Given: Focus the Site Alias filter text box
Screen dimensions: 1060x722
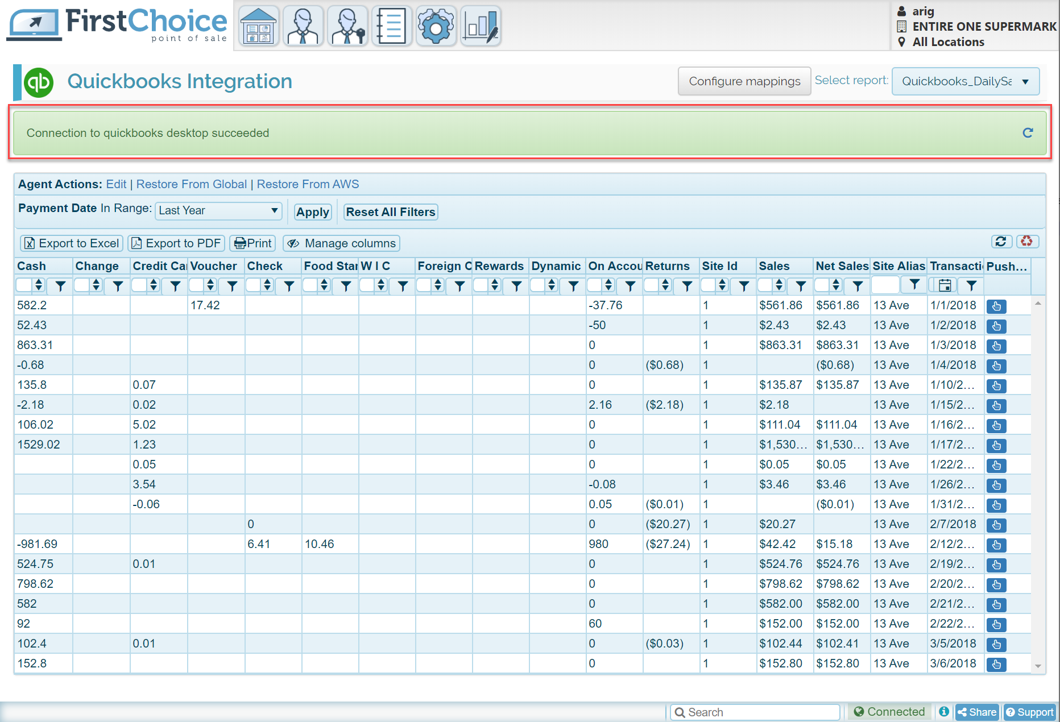Looking at the screenshot, I should coord(885,285).
